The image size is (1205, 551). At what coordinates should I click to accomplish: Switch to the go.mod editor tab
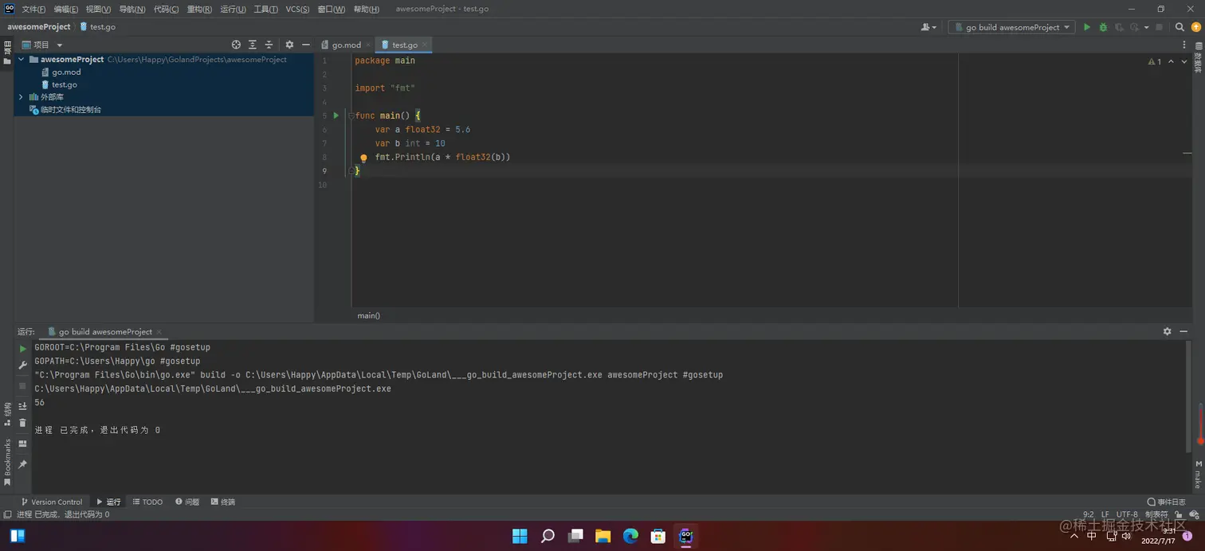(347, 45)
